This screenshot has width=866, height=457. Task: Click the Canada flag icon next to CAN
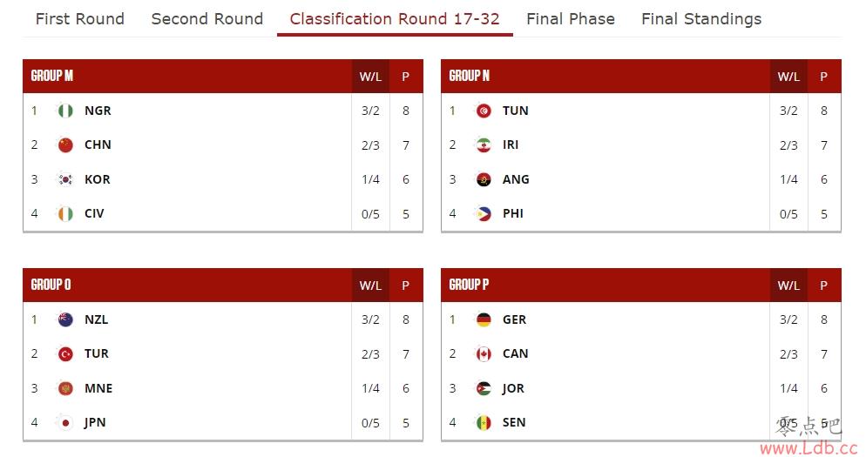[x=484, y=353]
